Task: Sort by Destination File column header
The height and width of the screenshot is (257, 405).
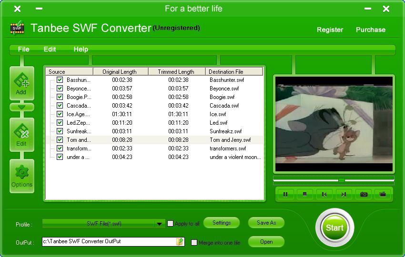Action: click(234, 72)
